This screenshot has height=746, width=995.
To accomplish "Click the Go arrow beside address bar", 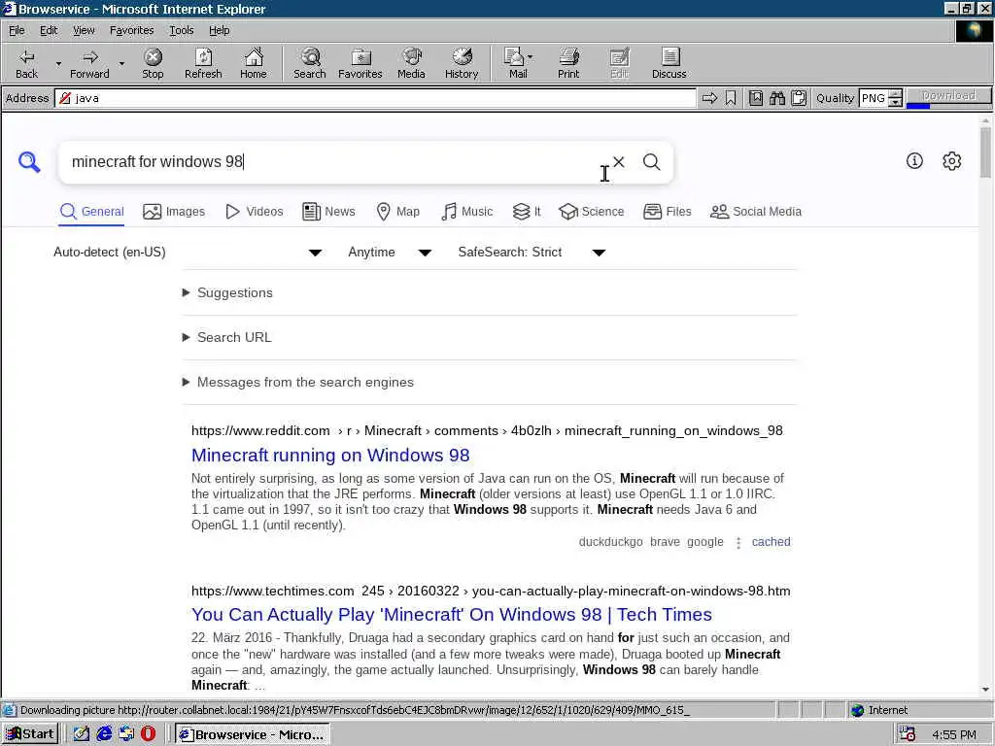I will [709, 98].
